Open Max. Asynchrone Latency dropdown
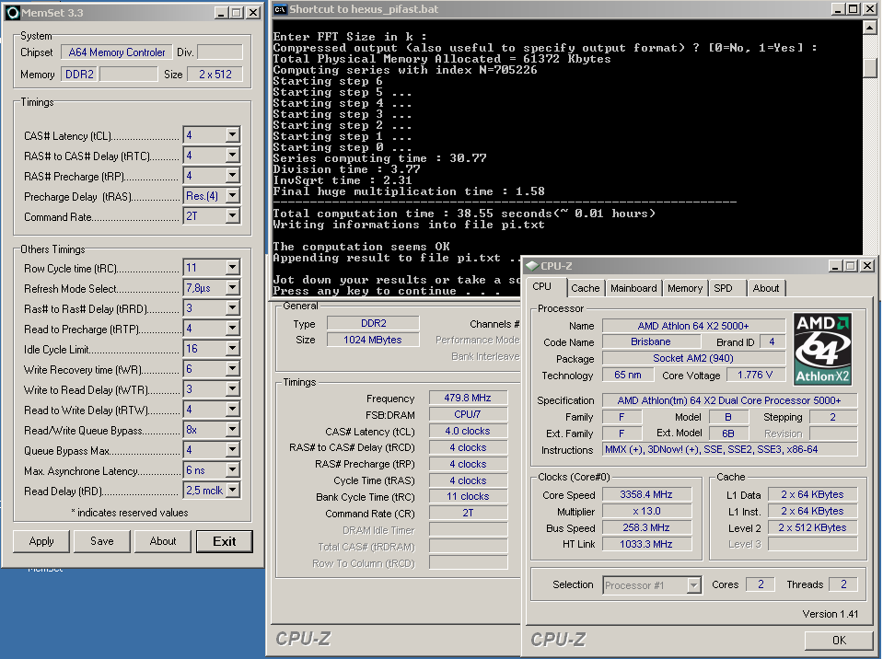 [233, 470]
